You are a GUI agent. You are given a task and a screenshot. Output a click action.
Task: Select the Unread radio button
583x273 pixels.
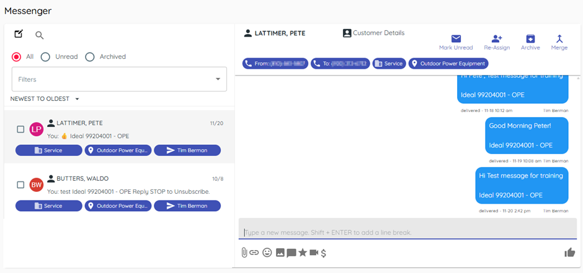[45, 57]
